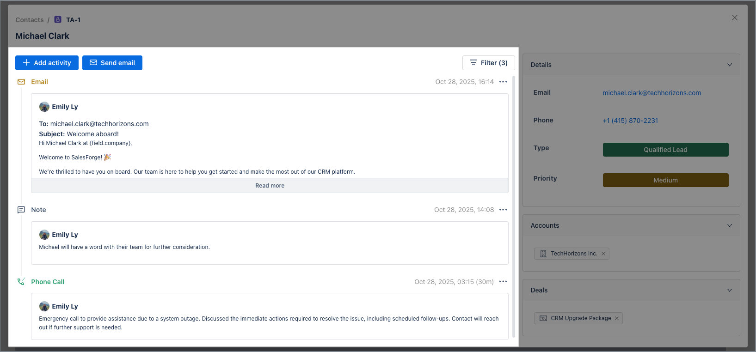This screenshot has height=352, width=756.
Task: Go to Contacts in the breadcrumb
Action: (x=30, y=20)
